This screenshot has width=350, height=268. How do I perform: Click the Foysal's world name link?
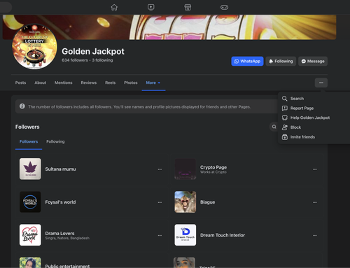[x=60, y=202]
